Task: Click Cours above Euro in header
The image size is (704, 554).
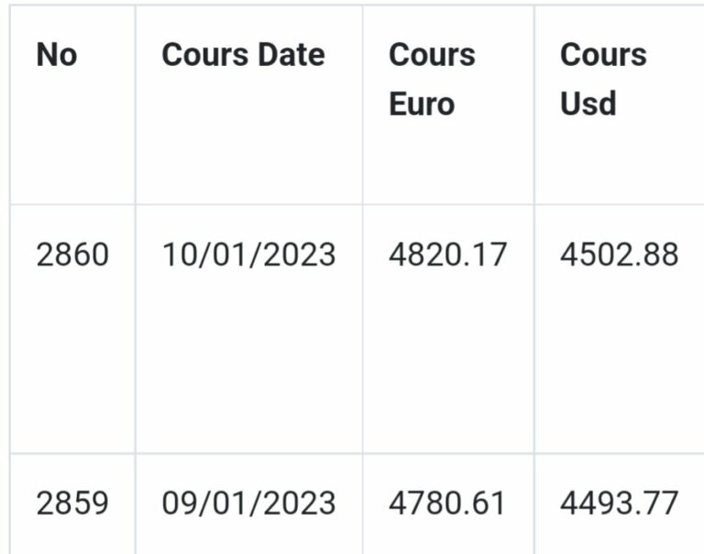Action: 432,55
